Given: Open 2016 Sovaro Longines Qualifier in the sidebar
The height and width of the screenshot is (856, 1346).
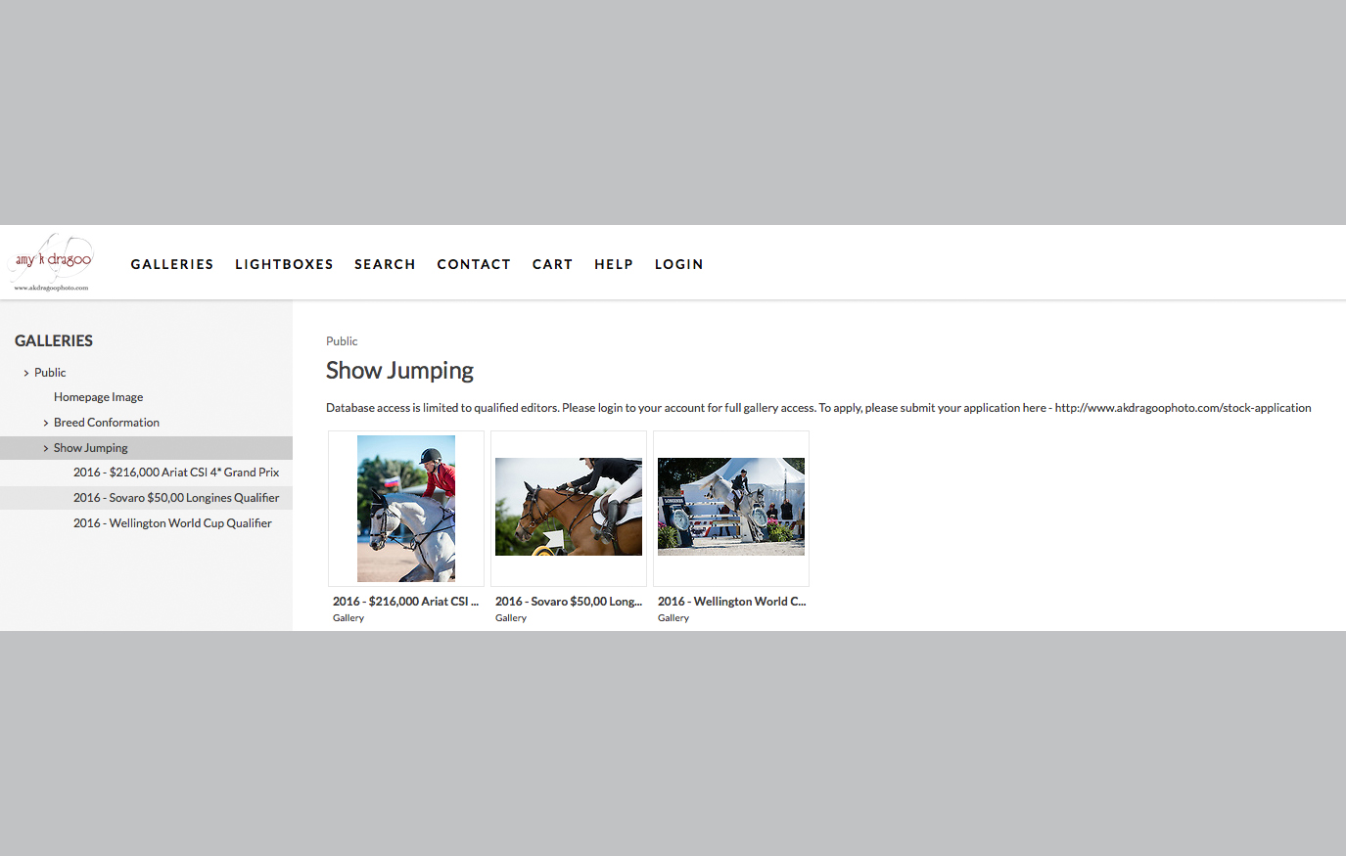Looking at the screenshot, I should 176,498.
